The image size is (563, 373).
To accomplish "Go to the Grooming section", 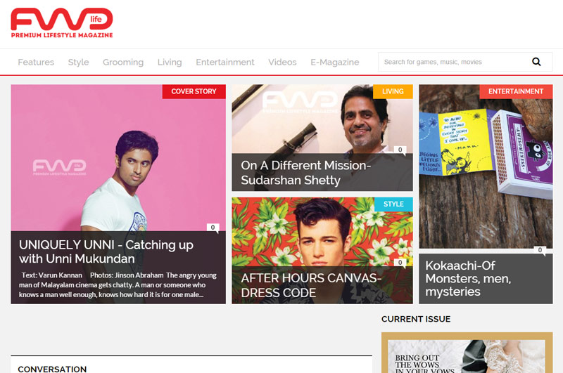I will coord(123,62).
